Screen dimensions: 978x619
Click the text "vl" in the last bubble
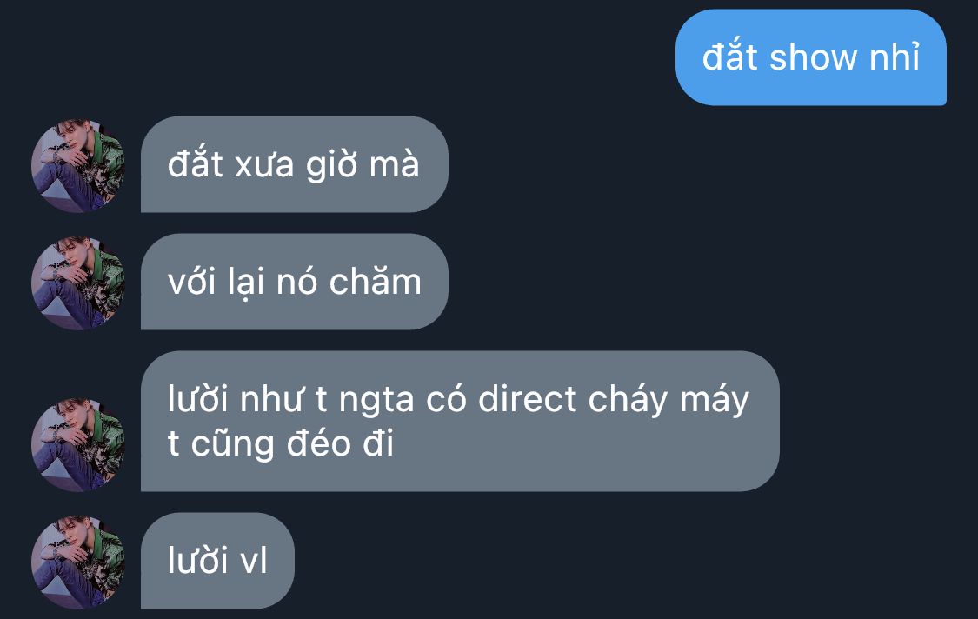[x=254, y=560]
